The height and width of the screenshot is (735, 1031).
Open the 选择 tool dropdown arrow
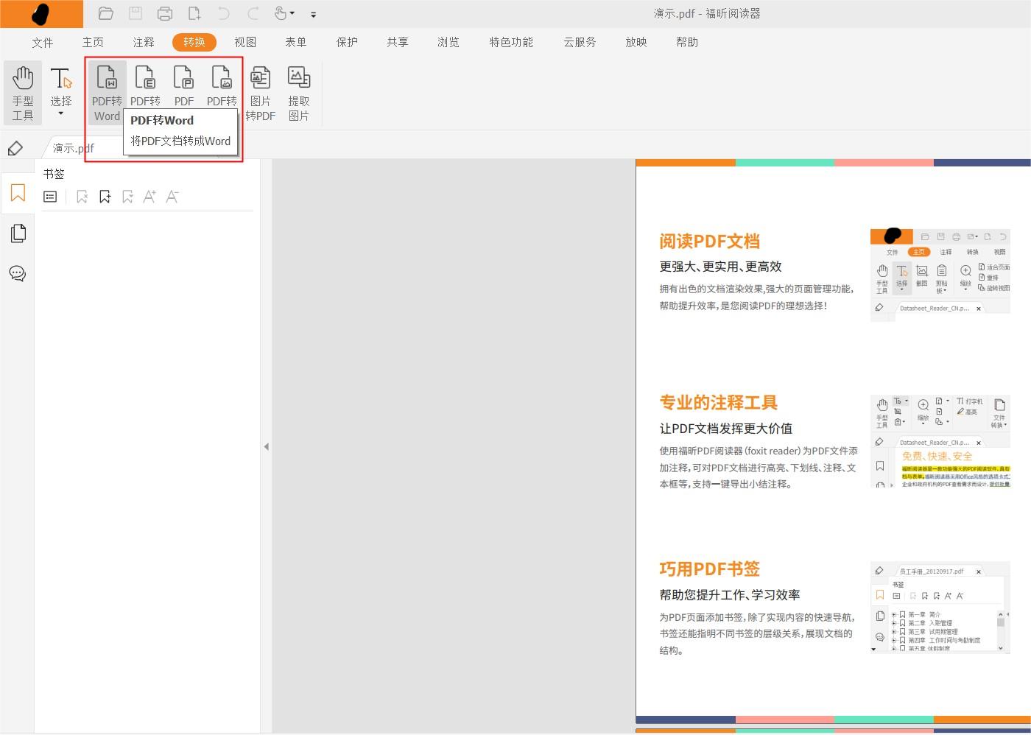(x=61, y=112)
